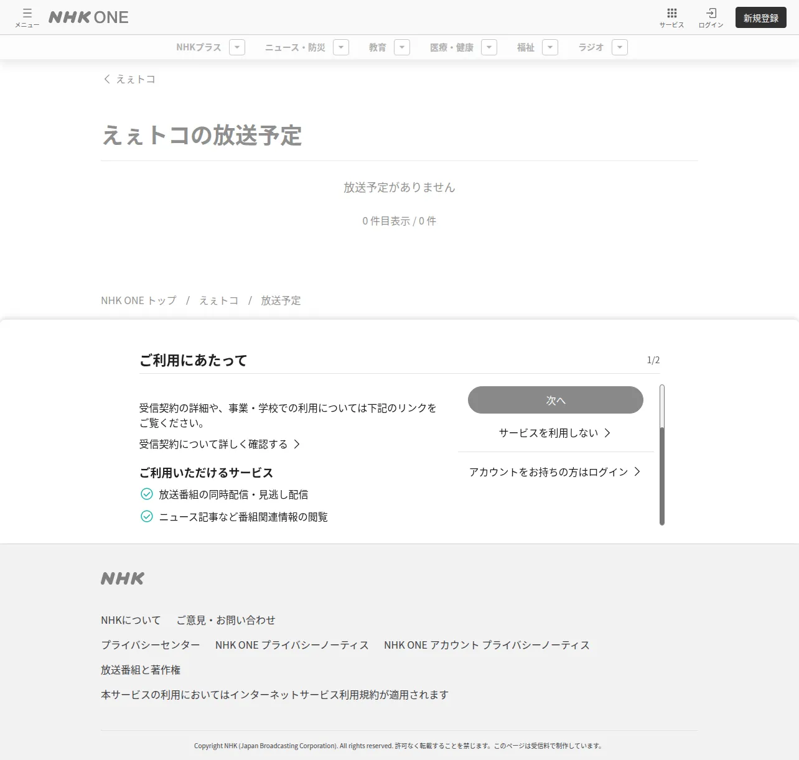The height and width of the screenshot is (760, 799).
Task: Open プライバシーセンター footer link
Action: tap(151, 645)
